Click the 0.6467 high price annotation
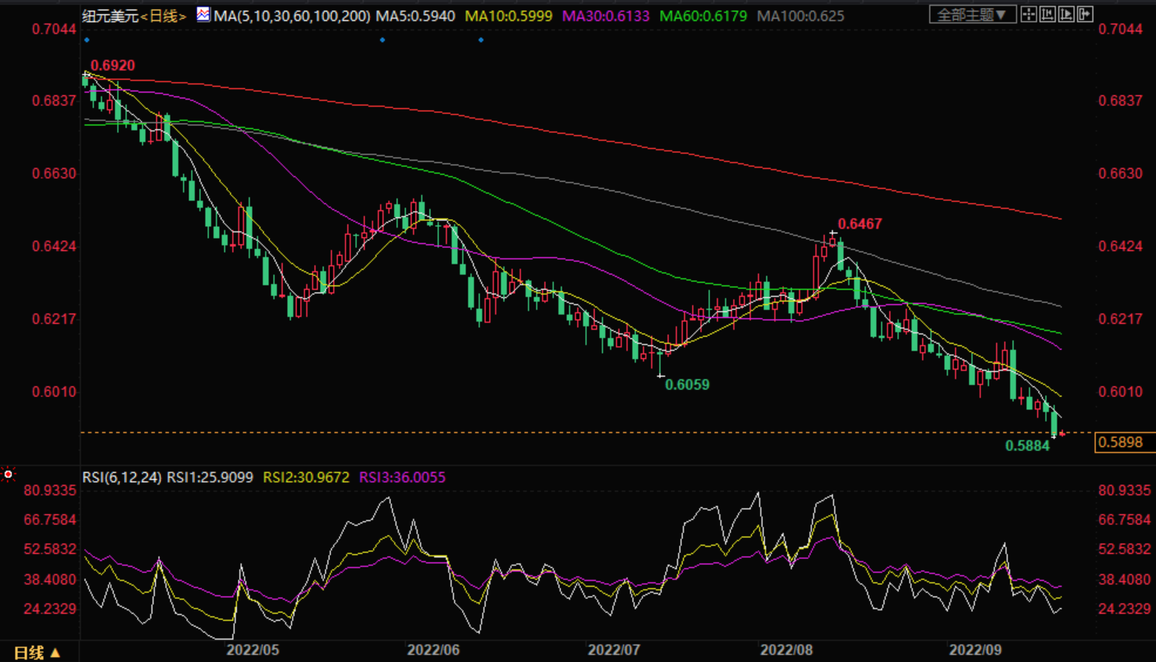This screenshot has height=662, width=1156. click(x=860, y=224)
